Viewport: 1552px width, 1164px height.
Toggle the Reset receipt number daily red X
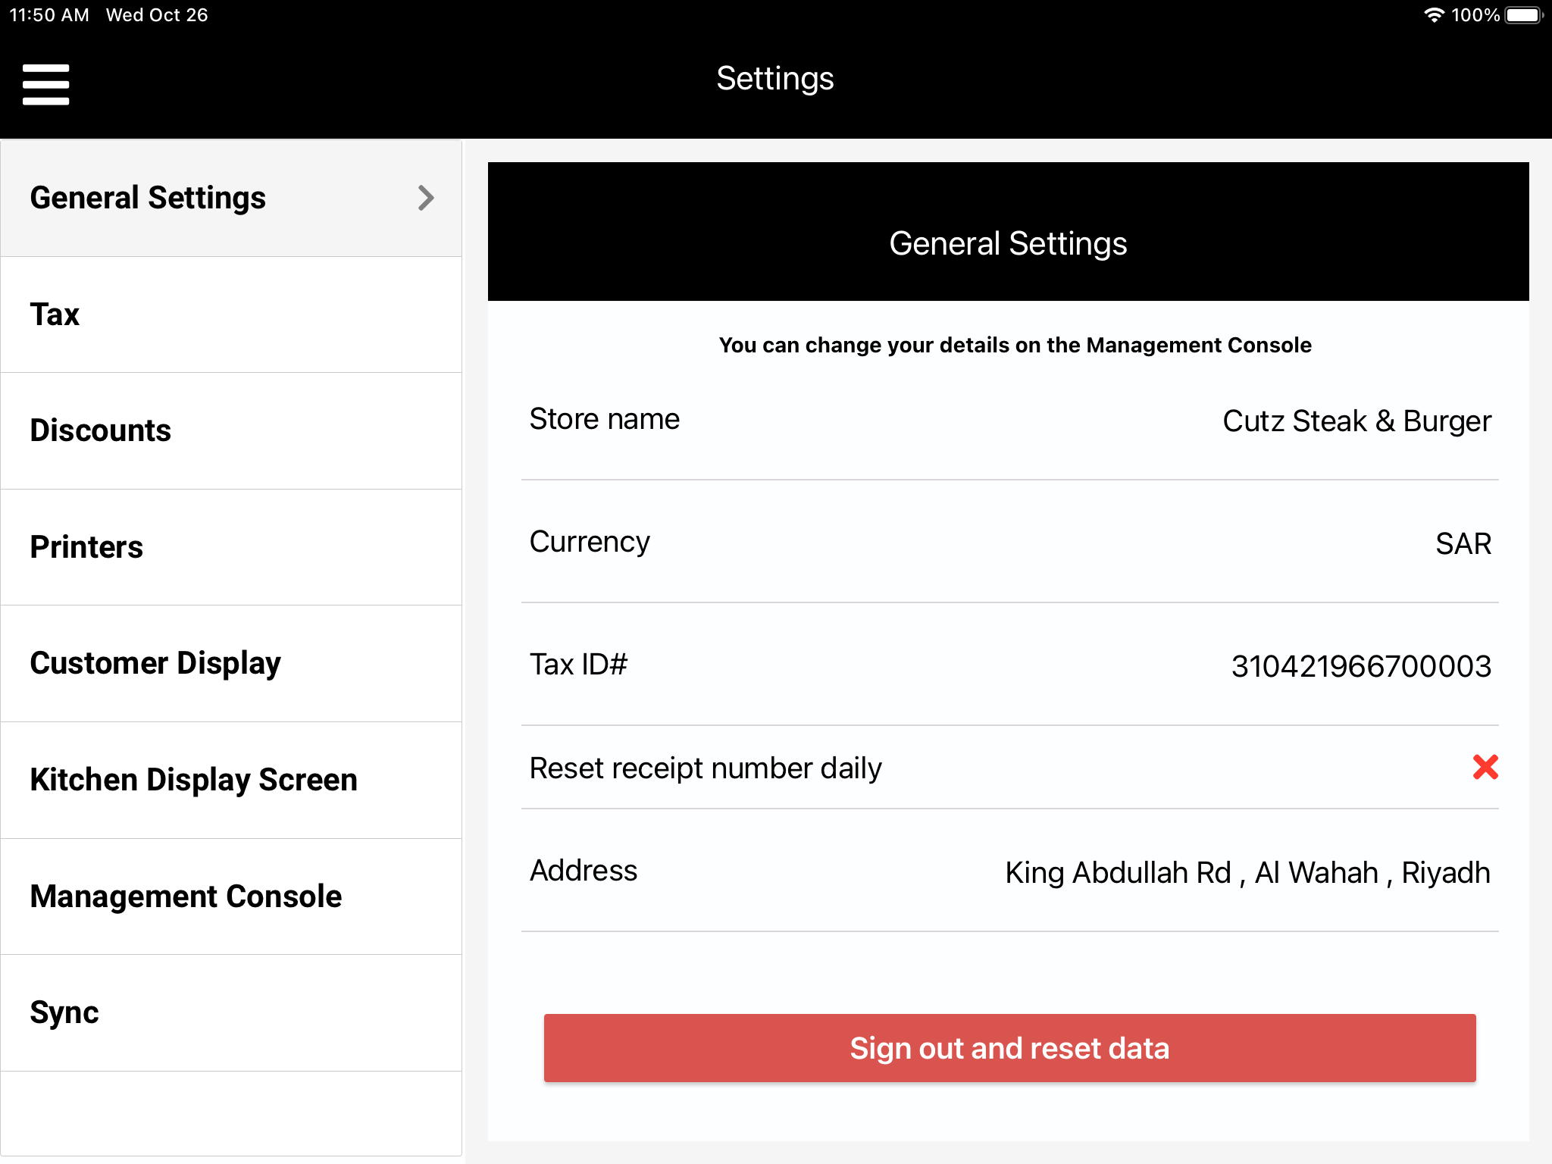pyautogui.click(x=1485, y=767)
